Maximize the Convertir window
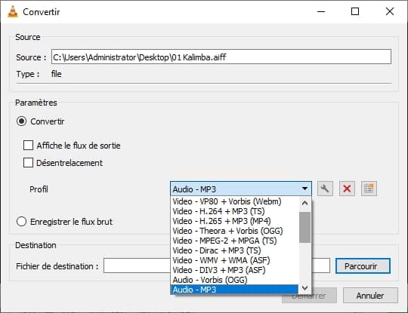The height and width of the screenshot is (313, 408). click(x=355, y=11)
